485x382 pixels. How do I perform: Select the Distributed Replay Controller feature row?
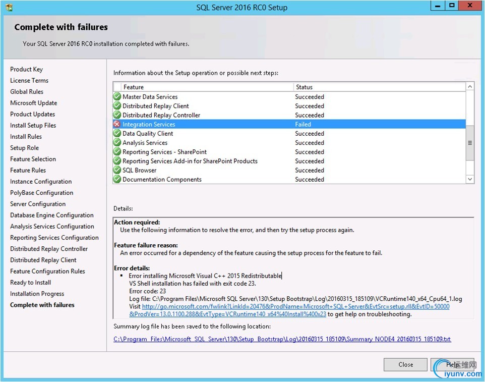click(x=289, y=115)
